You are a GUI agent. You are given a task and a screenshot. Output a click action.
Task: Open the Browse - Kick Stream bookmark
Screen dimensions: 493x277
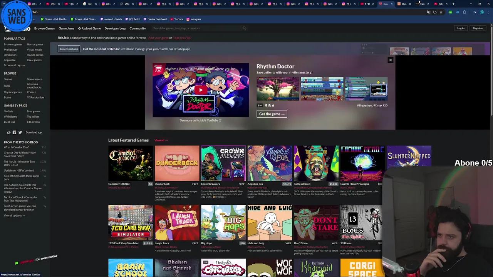point(83,19)
